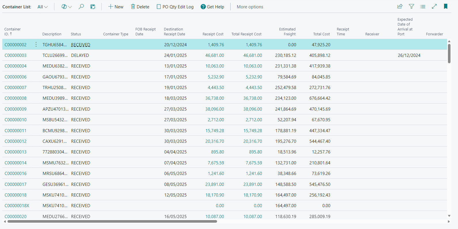
Task: Click the Estimated Freight column header
Action: (x=287, y=32)
